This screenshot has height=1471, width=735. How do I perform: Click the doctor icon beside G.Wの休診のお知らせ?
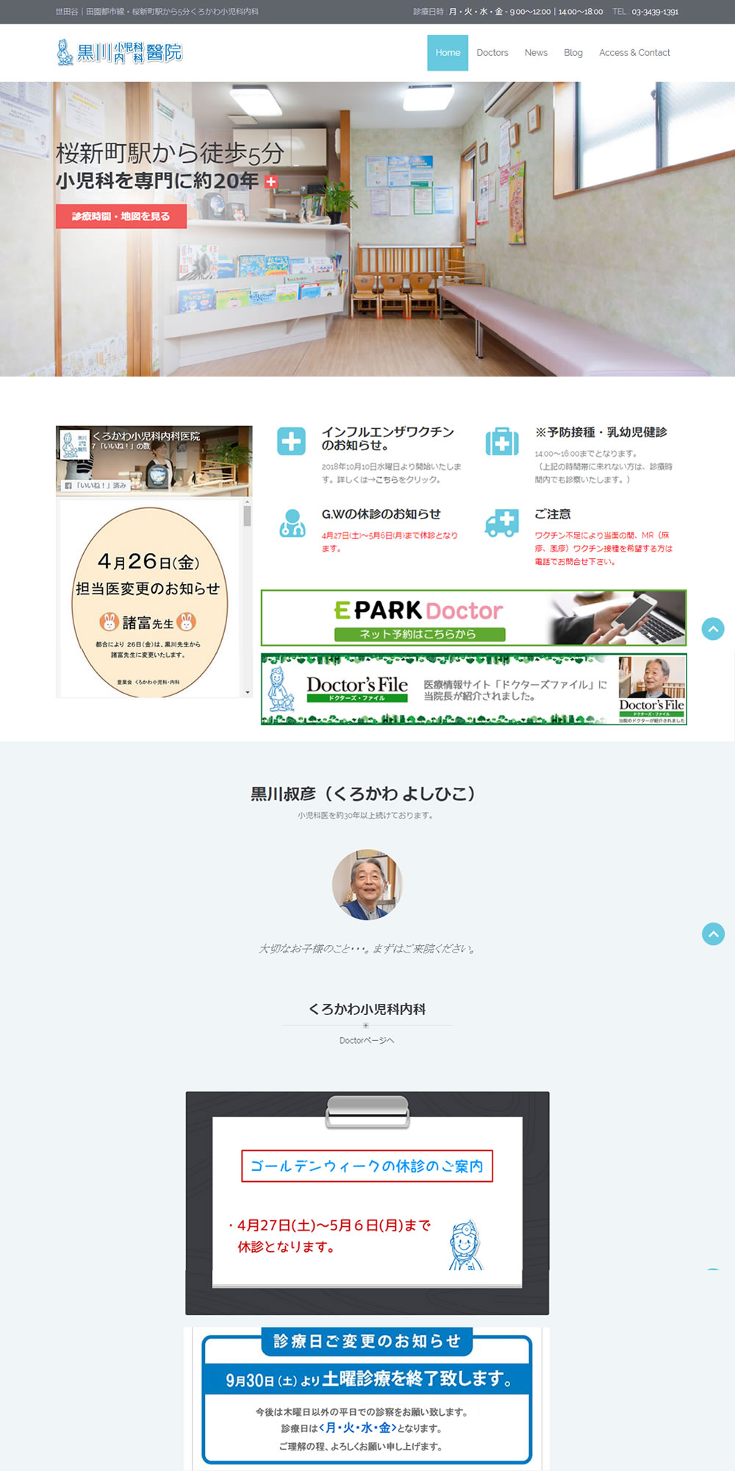(x=292, y=523)
